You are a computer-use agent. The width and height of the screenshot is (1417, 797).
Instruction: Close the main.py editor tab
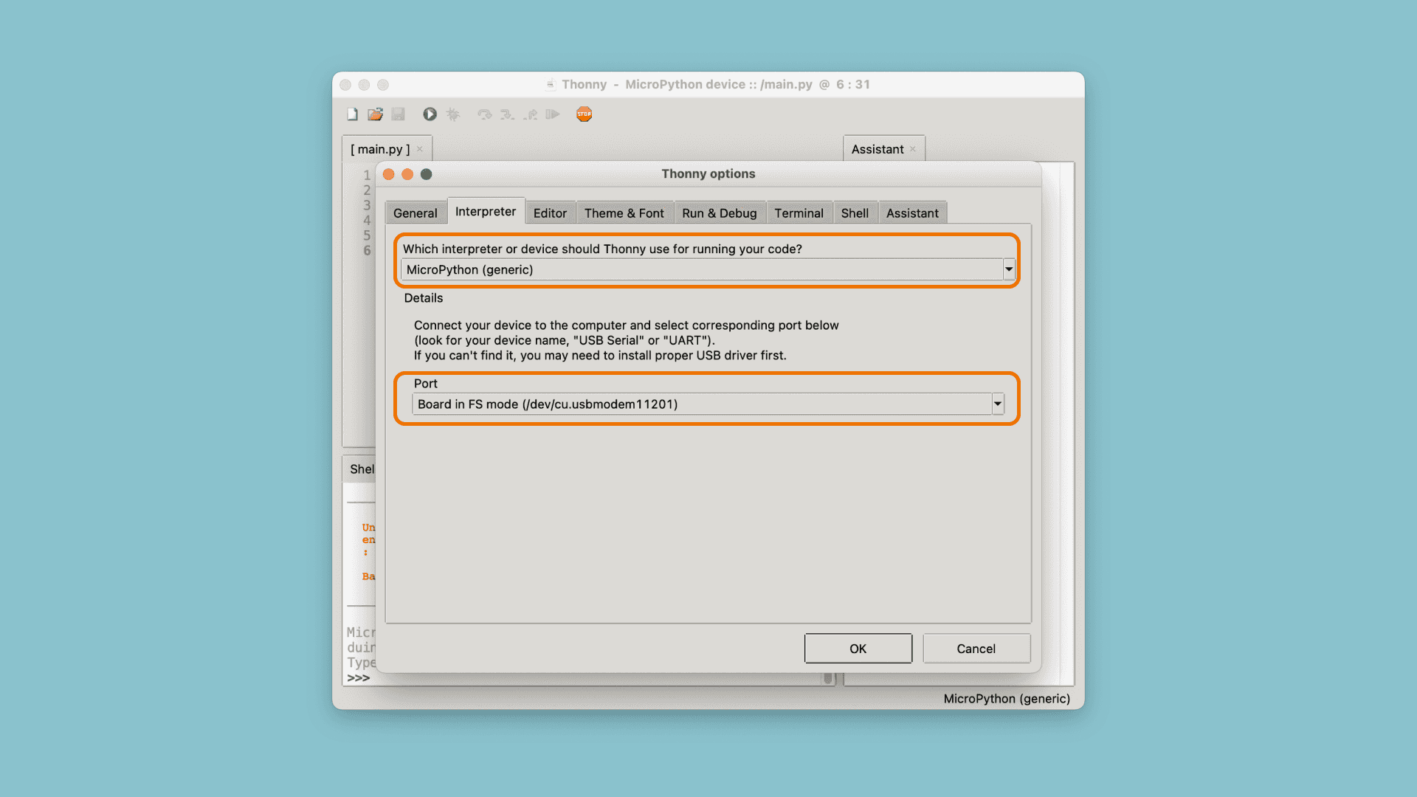[x=420, y=149]
